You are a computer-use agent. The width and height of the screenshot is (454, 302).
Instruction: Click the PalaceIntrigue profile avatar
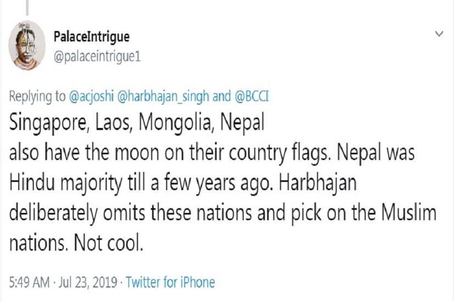tap(27, 45)
